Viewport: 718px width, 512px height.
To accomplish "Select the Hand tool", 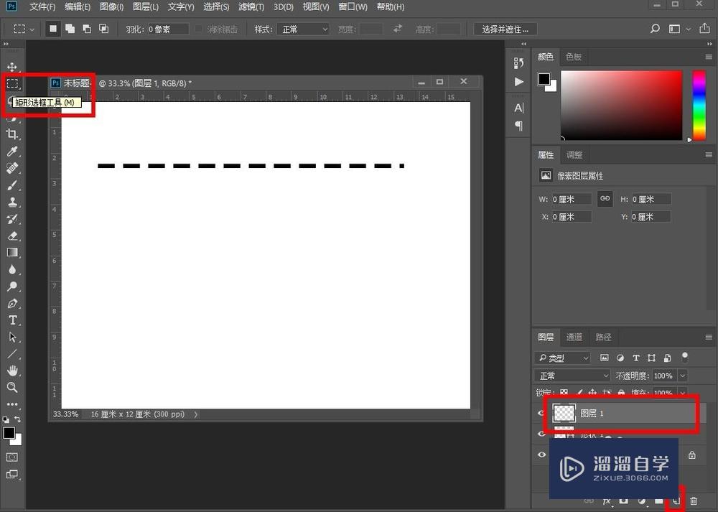I will [12, 371].
